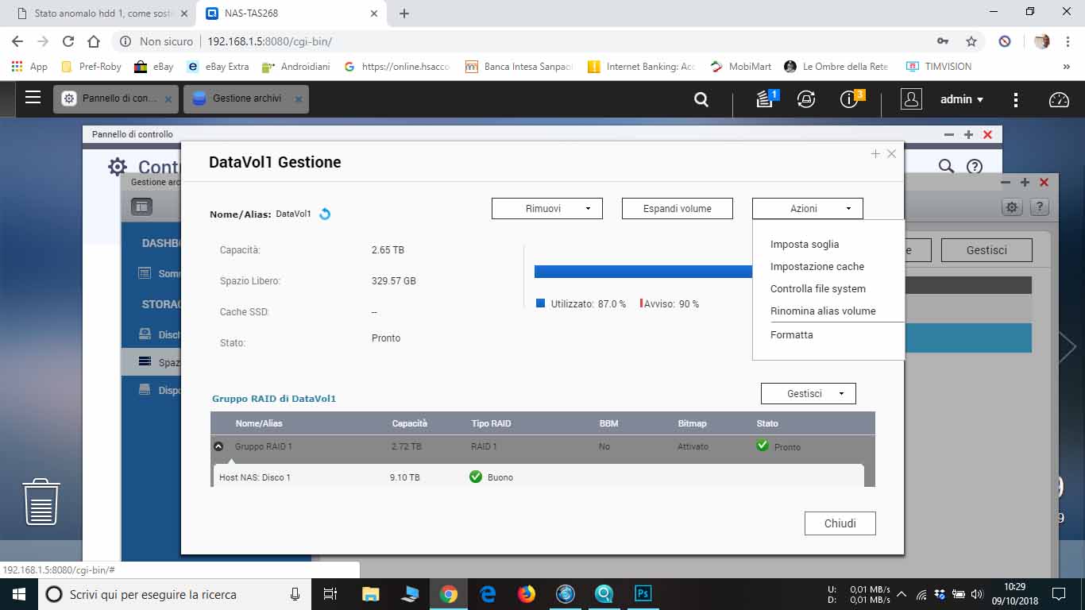The height and width of the screenshot is (610, 1085).
Task: Select Formatta in the Azioni menu
Action: tap(791, 335)
